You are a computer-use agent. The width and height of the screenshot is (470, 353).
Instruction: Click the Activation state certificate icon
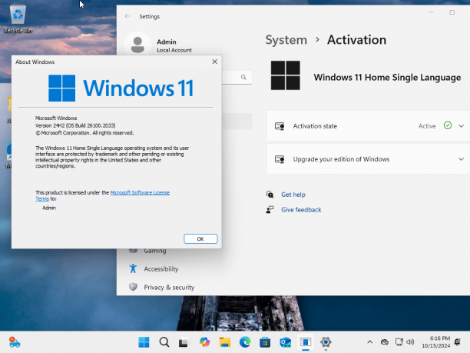pos(280,126)
